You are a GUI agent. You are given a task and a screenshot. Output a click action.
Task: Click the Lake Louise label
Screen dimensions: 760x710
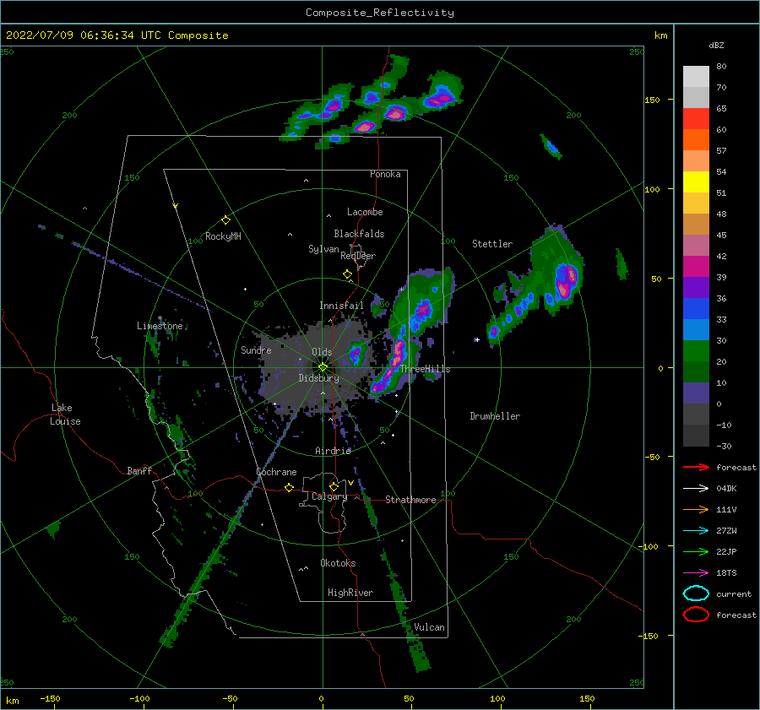tap(65, 415)
